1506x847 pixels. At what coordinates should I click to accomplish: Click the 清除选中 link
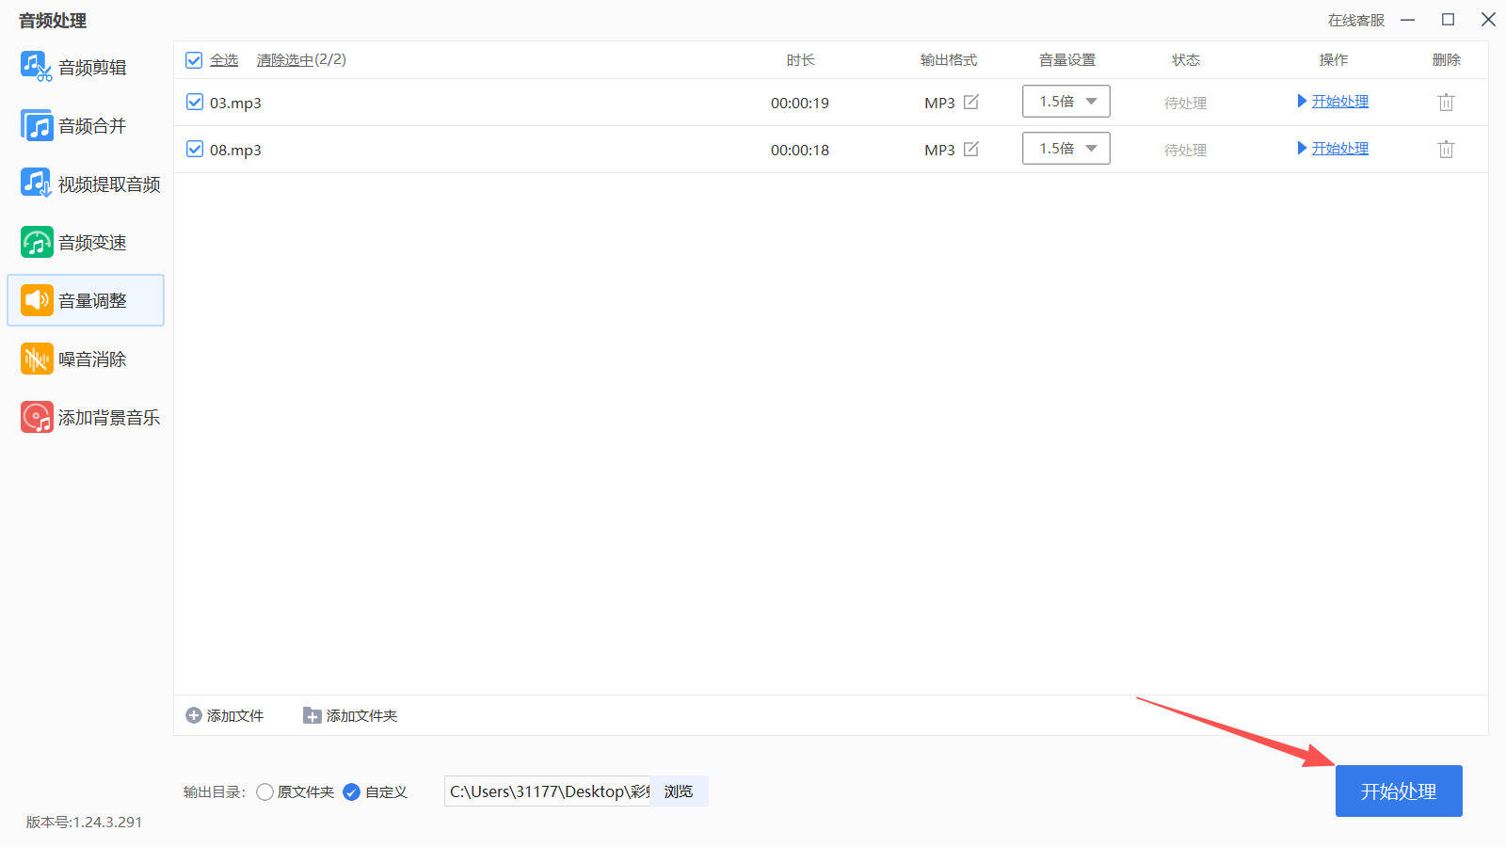[x=284, y=60]
